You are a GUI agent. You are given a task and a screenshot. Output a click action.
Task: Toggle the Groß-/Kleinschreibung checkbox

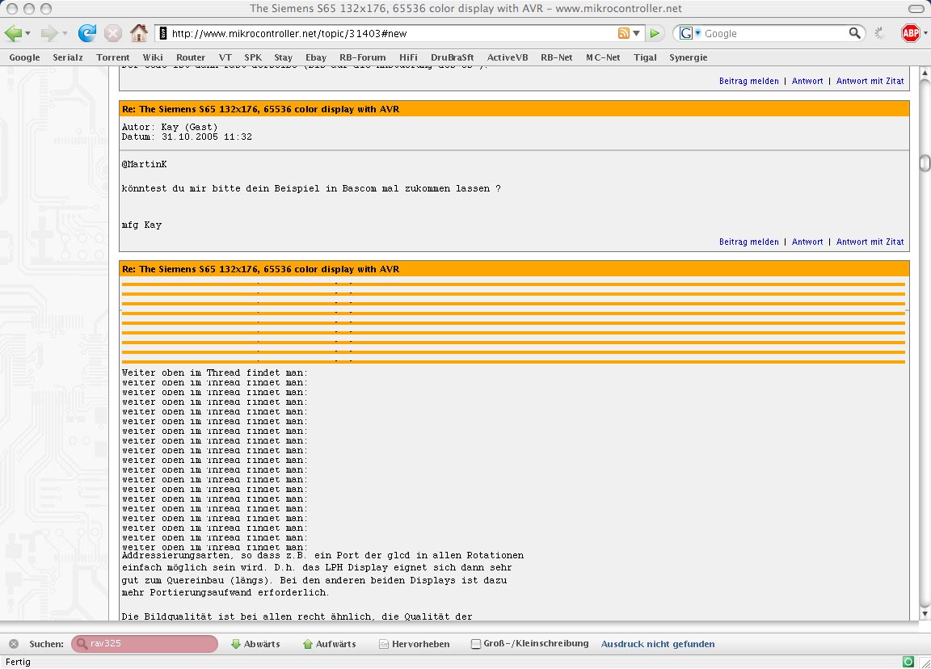click(x=475, y=644)
